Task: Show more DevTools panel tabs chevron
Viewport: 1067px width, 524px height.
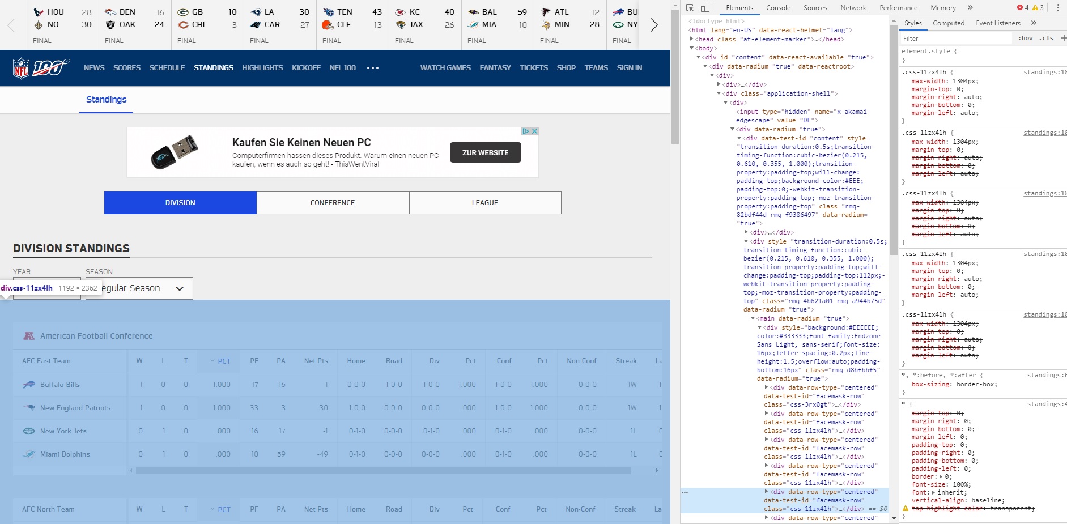Action: (x=970, y=8)
